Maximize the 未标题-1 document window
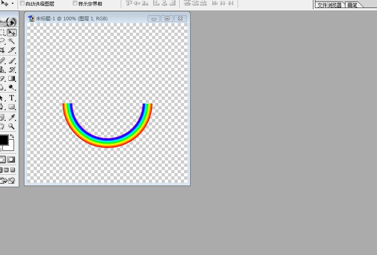The height and width of the screenshot is (255, 377). [167, 18]
